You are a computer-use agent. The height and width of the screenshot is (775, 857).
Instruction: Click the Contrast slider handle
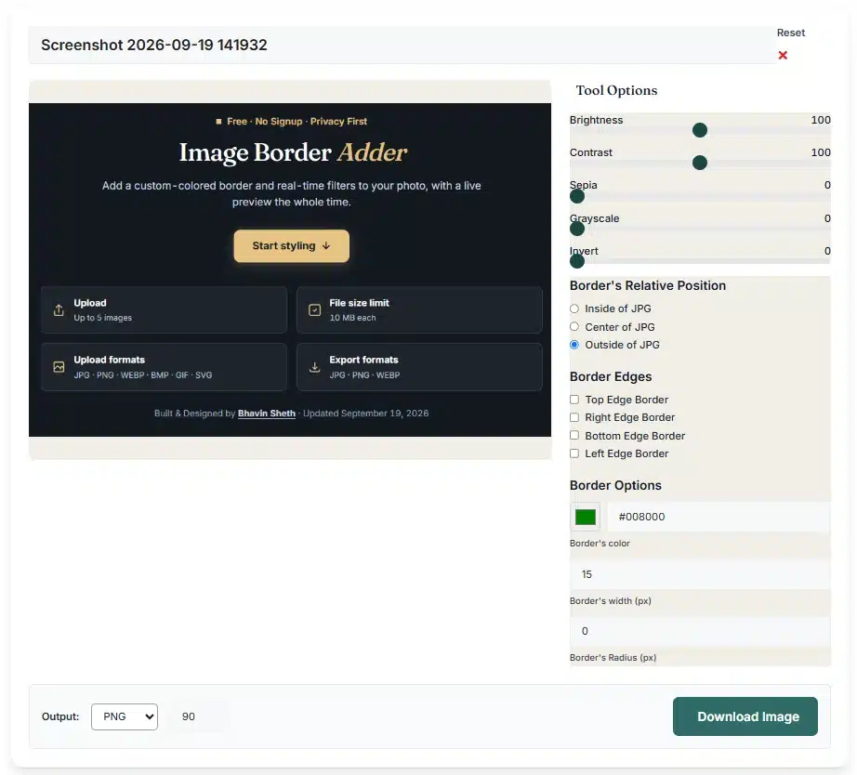coord(700,163)
